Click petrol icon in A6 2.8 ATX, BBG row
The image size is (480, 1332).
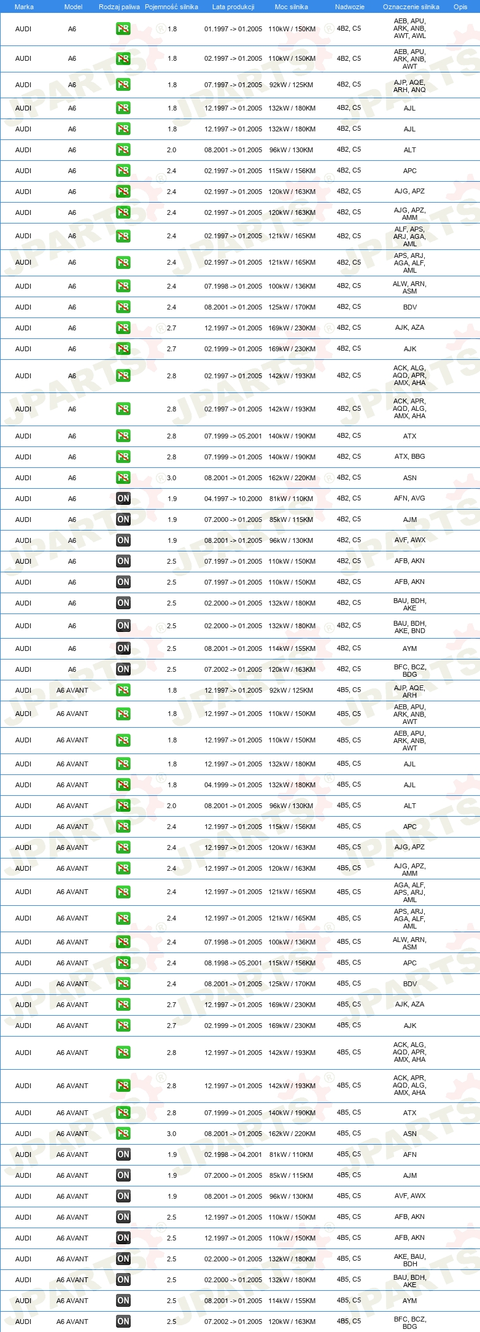[x=123, y=457]
